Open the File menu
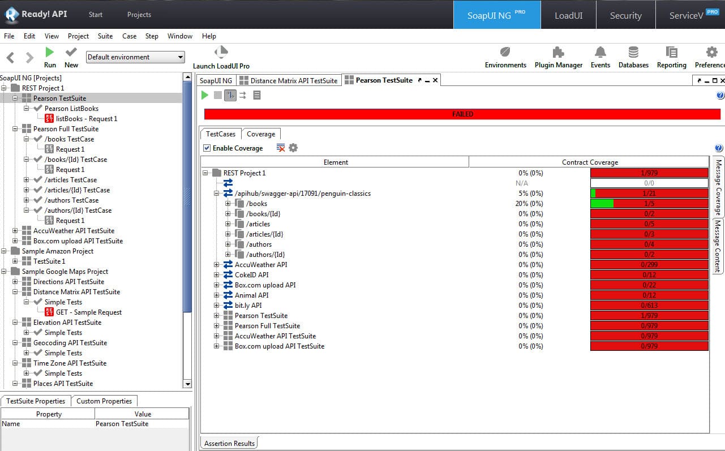 pyautogui.click(x=9, y=36)
